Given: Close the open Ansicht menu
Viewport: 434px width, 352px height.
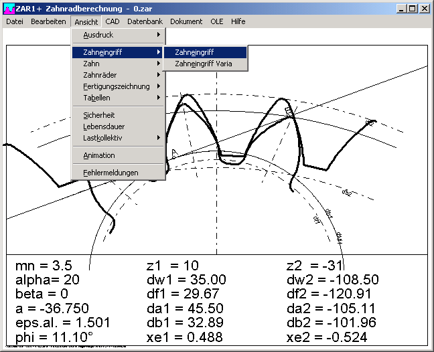Looking at the screenshot, I should click(86, 21).
